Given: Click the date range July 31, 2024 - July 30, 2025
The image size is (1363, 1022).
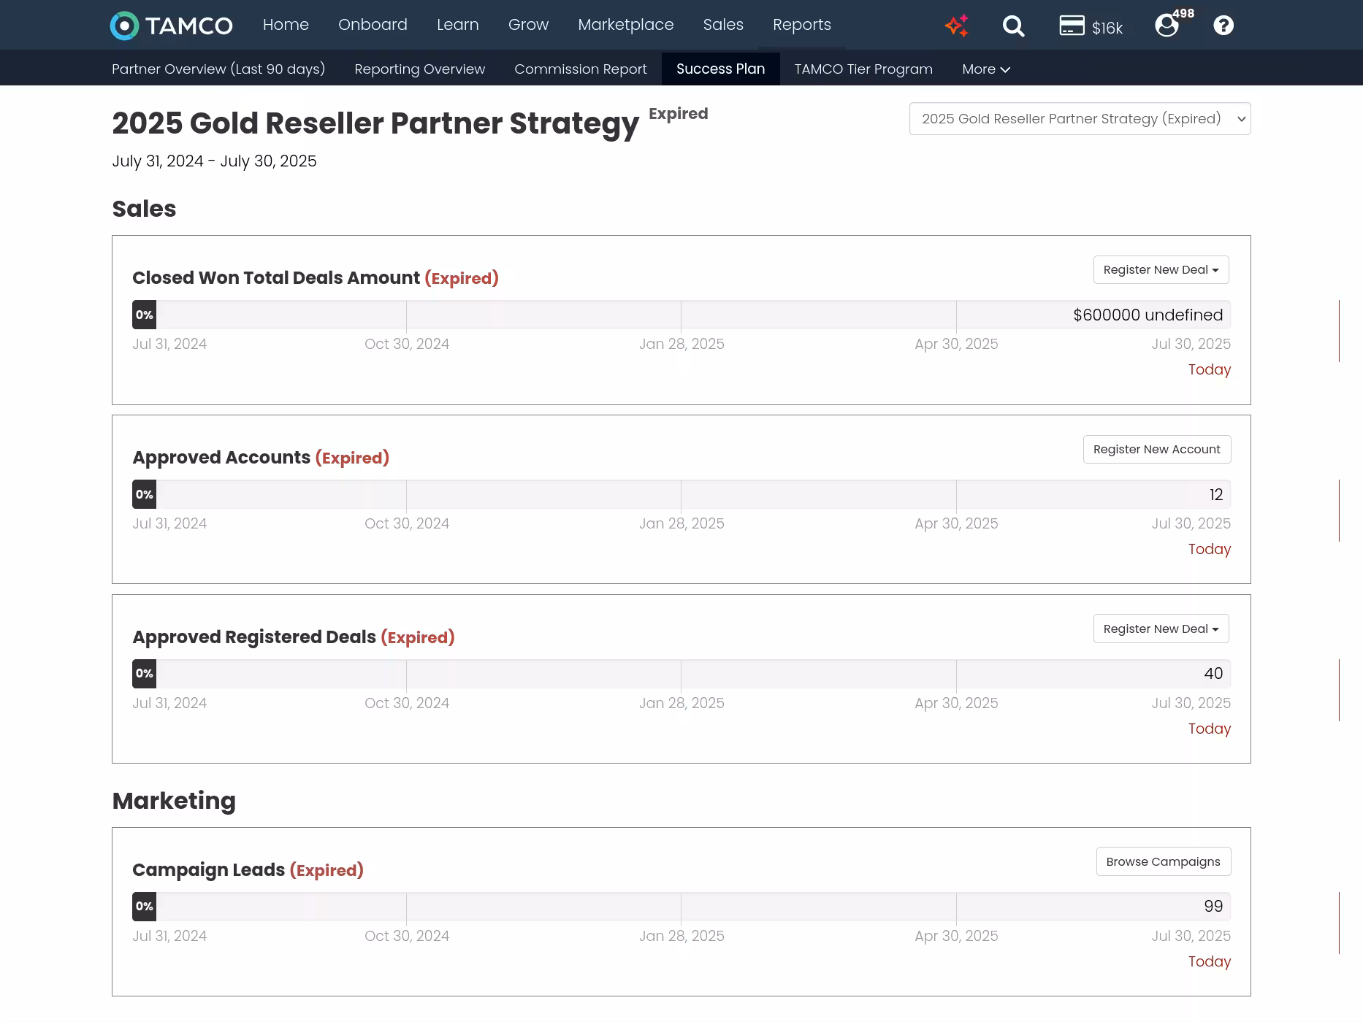Looking at the screenshot, I should coord(214,161).
